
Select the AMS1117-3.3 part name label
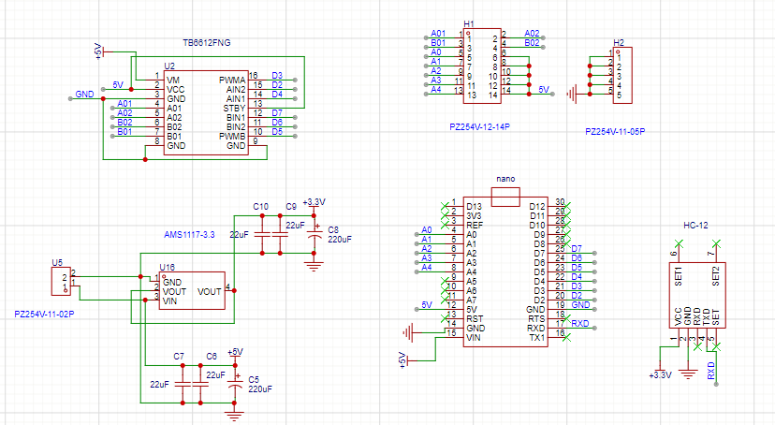click(189, 234)
